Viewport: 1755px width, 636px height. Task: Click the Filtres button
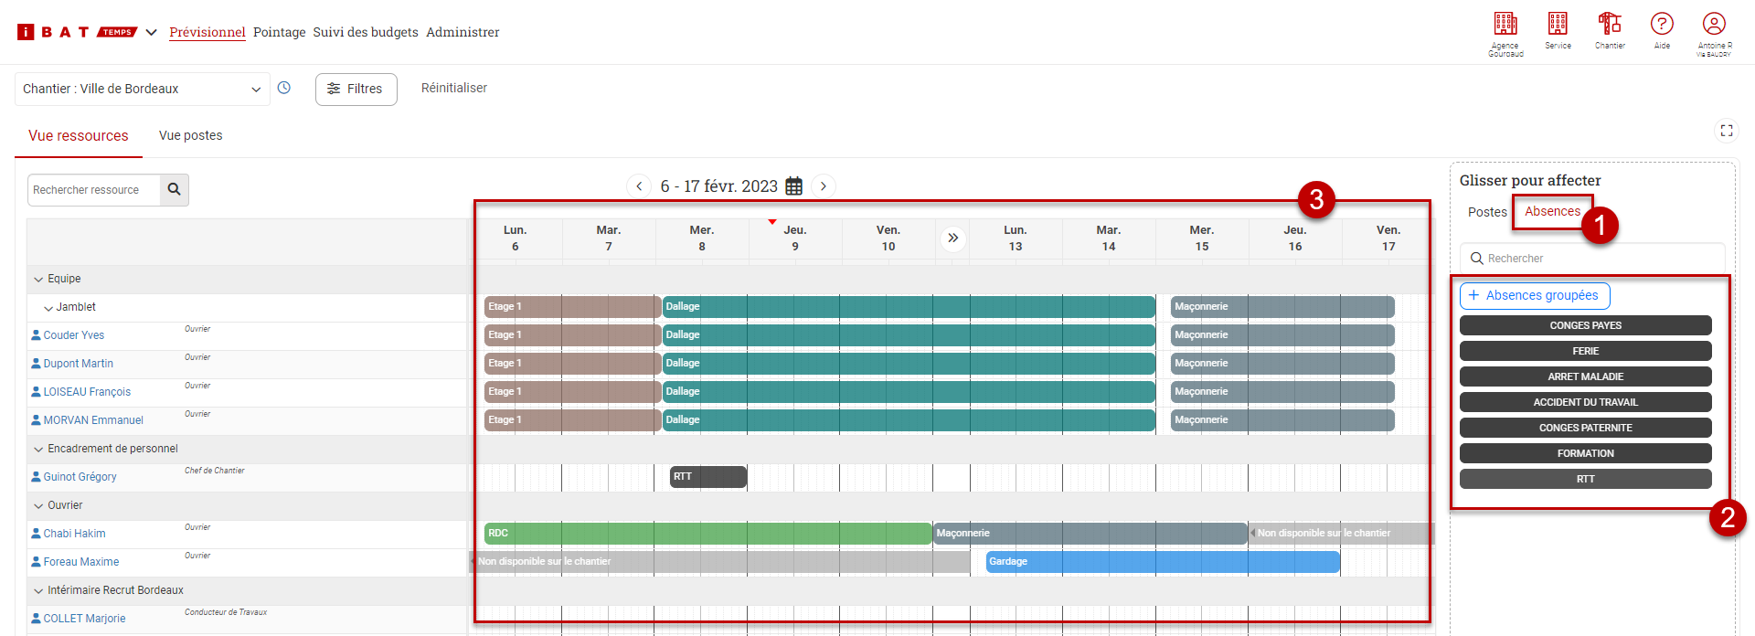tap(356, 90)
